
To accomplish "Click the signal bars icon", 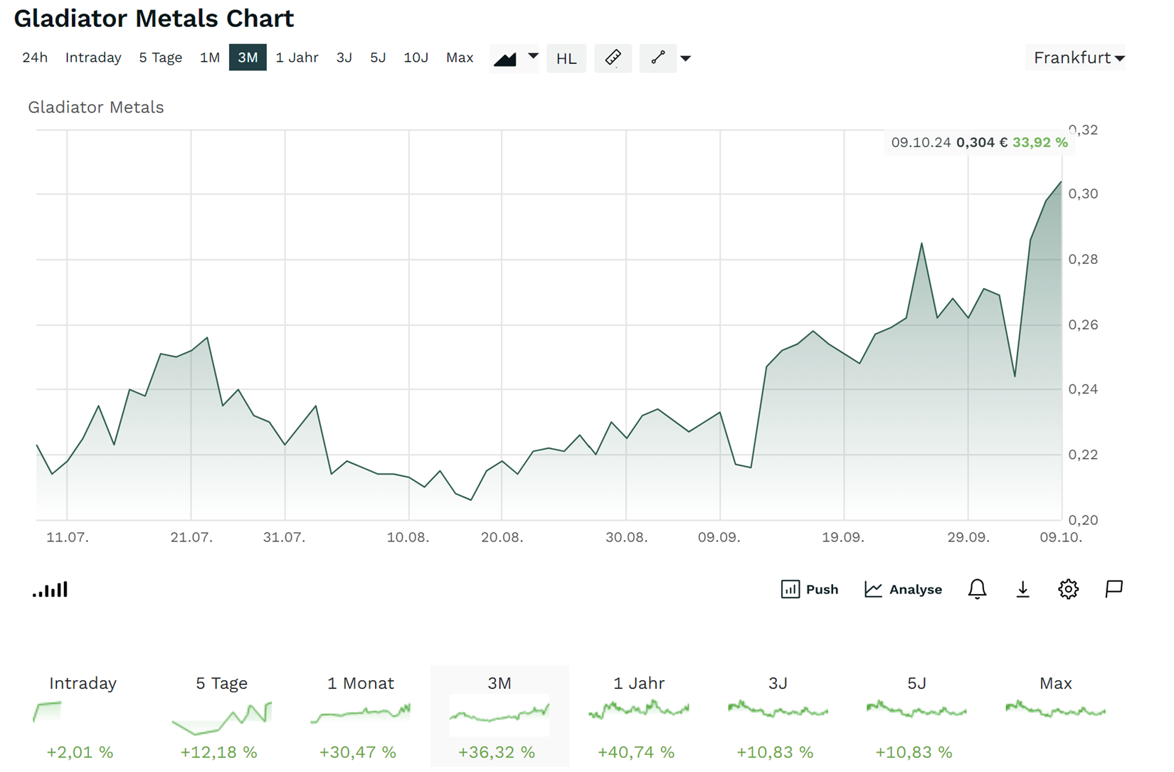I will pyautogui.click(x=50, y=589).
